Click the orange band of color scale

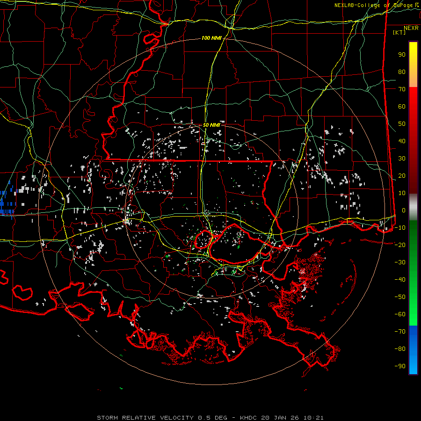point(413,80)
